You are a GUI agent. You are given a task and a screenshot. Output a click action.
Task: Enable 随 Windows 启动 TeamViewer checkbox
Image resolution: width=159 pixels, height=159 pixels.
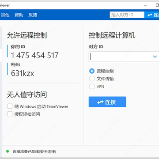coord(10,106)
